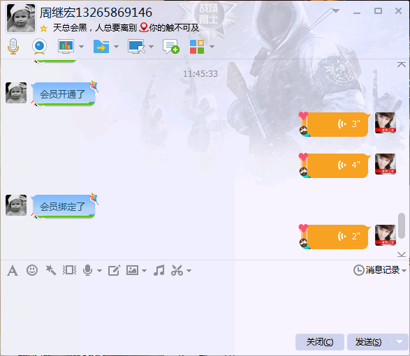The height and width of the screenshot is (356, 410).
Task: Open the font settings A icon
Action: (x=13, y=271)
